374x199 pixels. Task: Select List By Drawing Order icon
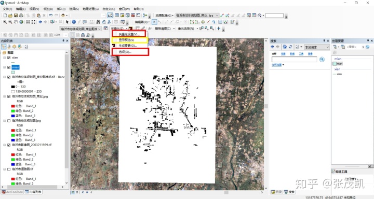click(x=4, y=47)
